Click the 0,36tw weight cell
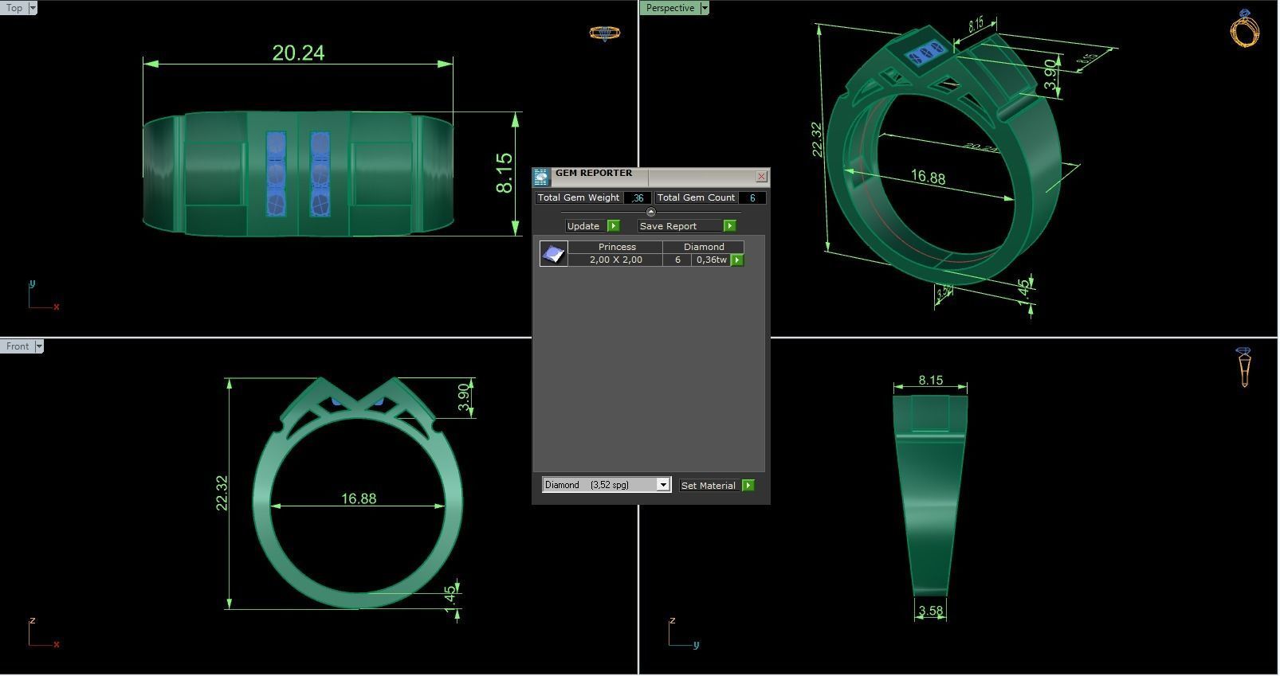1280x676 pixels. [712, 260]
